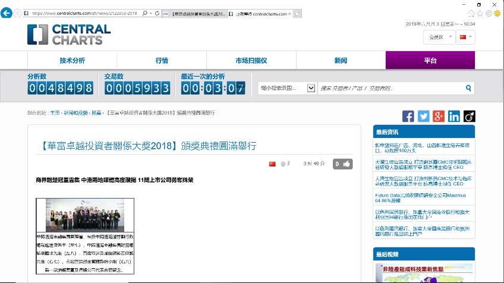The width and height of the screenshot is (504, 283).
Task: Open first 大灣生物 CMC news link
Action: (423, 165)
